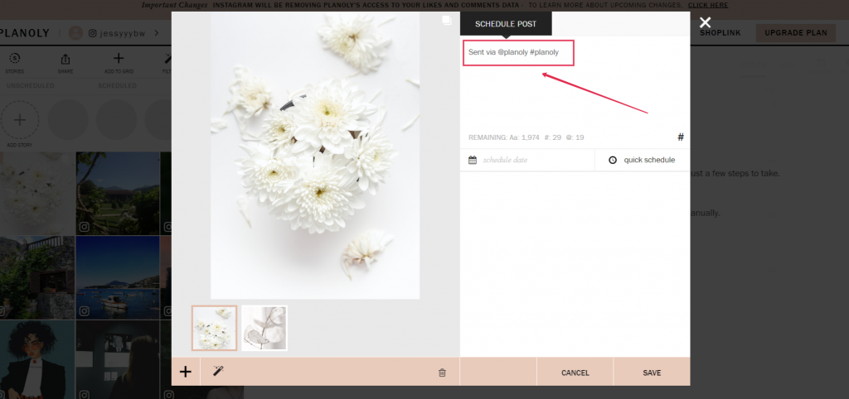Image resolution: width=849 pixels, height=399 pixels.
Task: Click the caption text field
Action: coord(574,91)
